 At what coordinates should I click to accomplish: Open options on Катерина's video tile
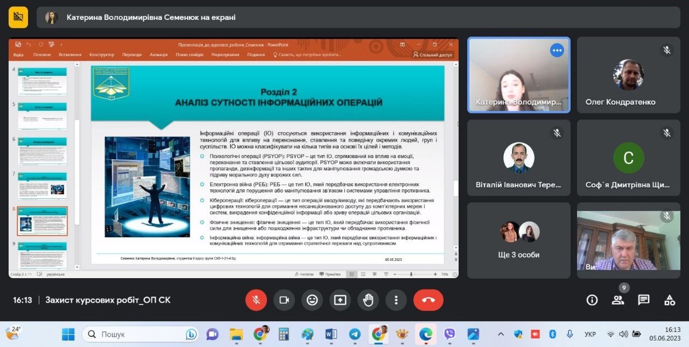tap(557, 51)
